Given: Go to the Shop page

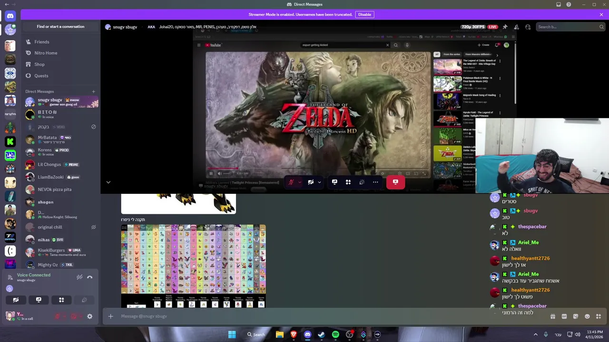Looking at the screenshot, I should (x=60, y=64).
